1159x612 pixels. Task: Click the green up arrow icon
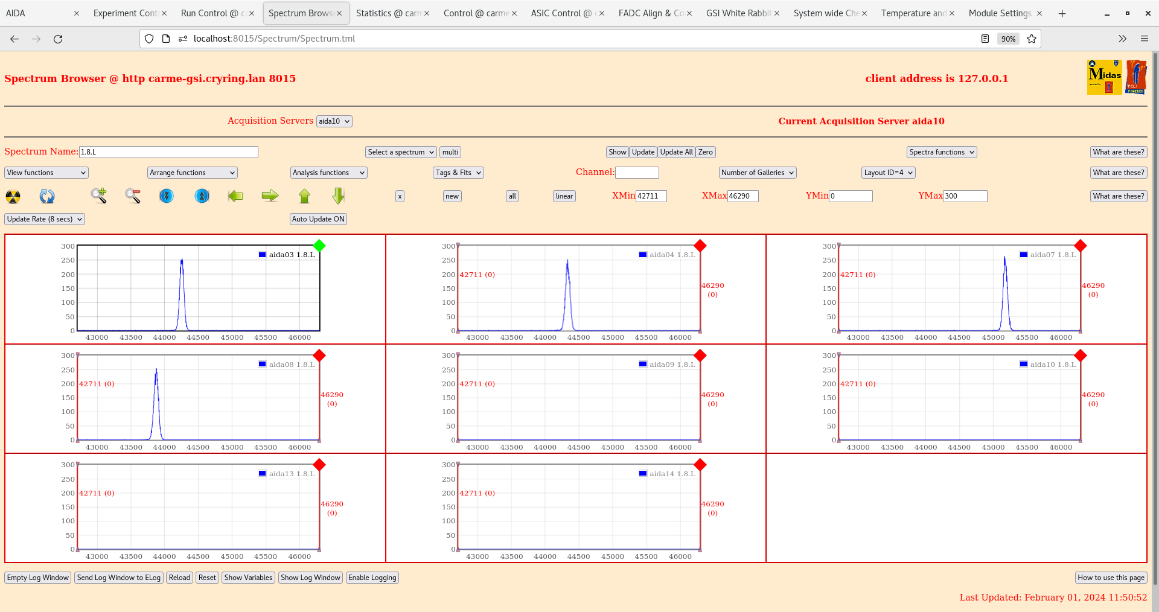click(x=304, y=196)
